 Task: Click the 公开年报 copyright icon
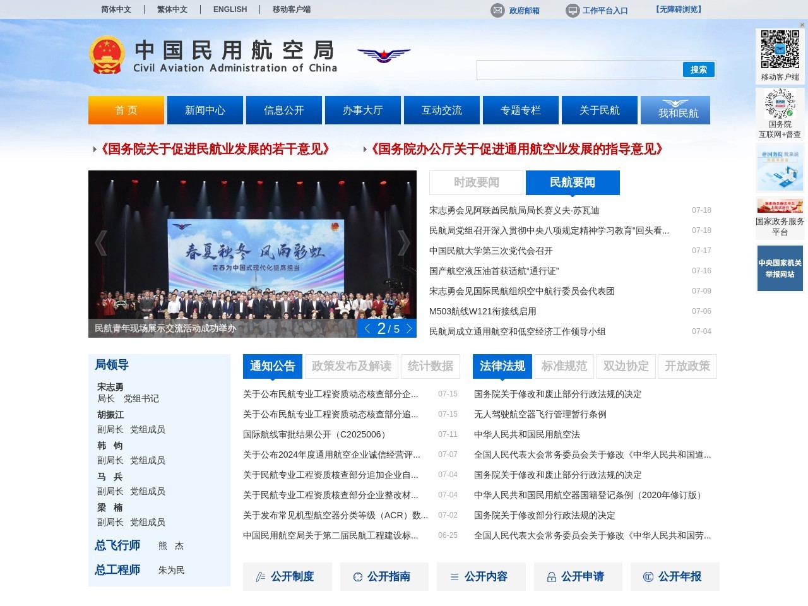pos(649,576)
